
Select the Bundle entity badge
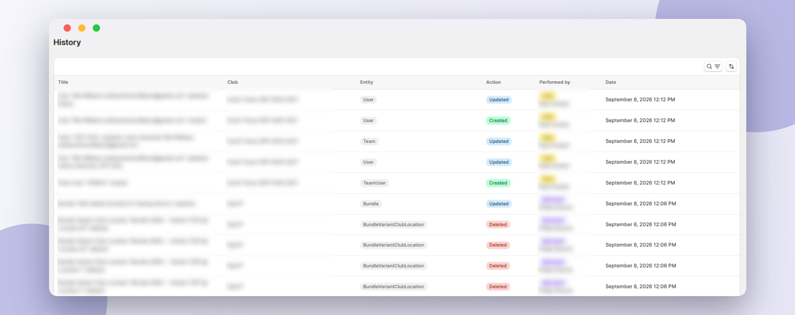[x=371, y=204]
